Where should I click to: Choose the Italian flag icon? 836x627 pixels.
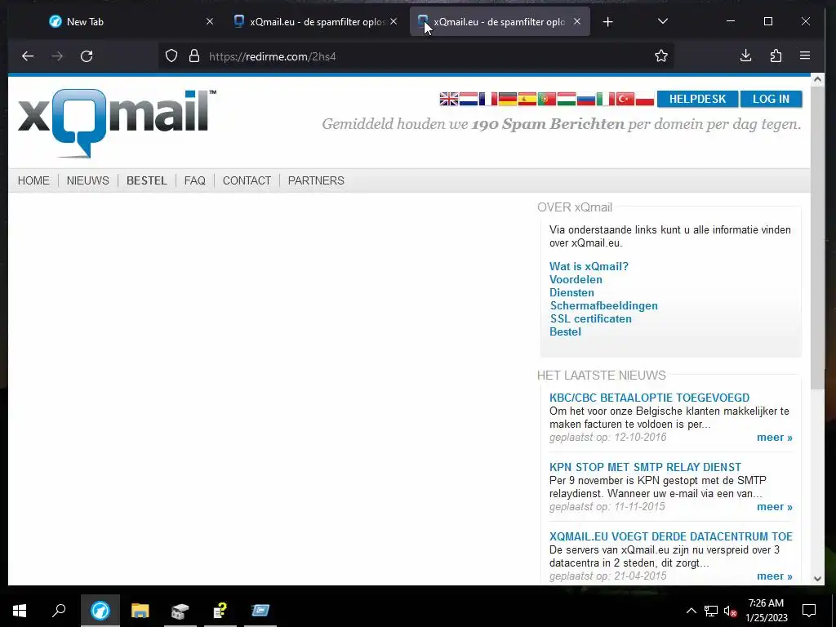606,99
